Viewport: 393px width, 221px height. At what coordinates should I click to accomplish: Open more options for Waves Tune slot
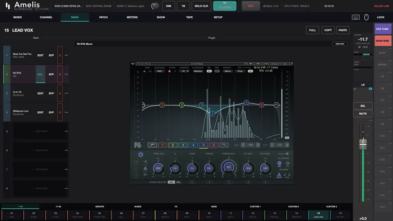[66, 55]
